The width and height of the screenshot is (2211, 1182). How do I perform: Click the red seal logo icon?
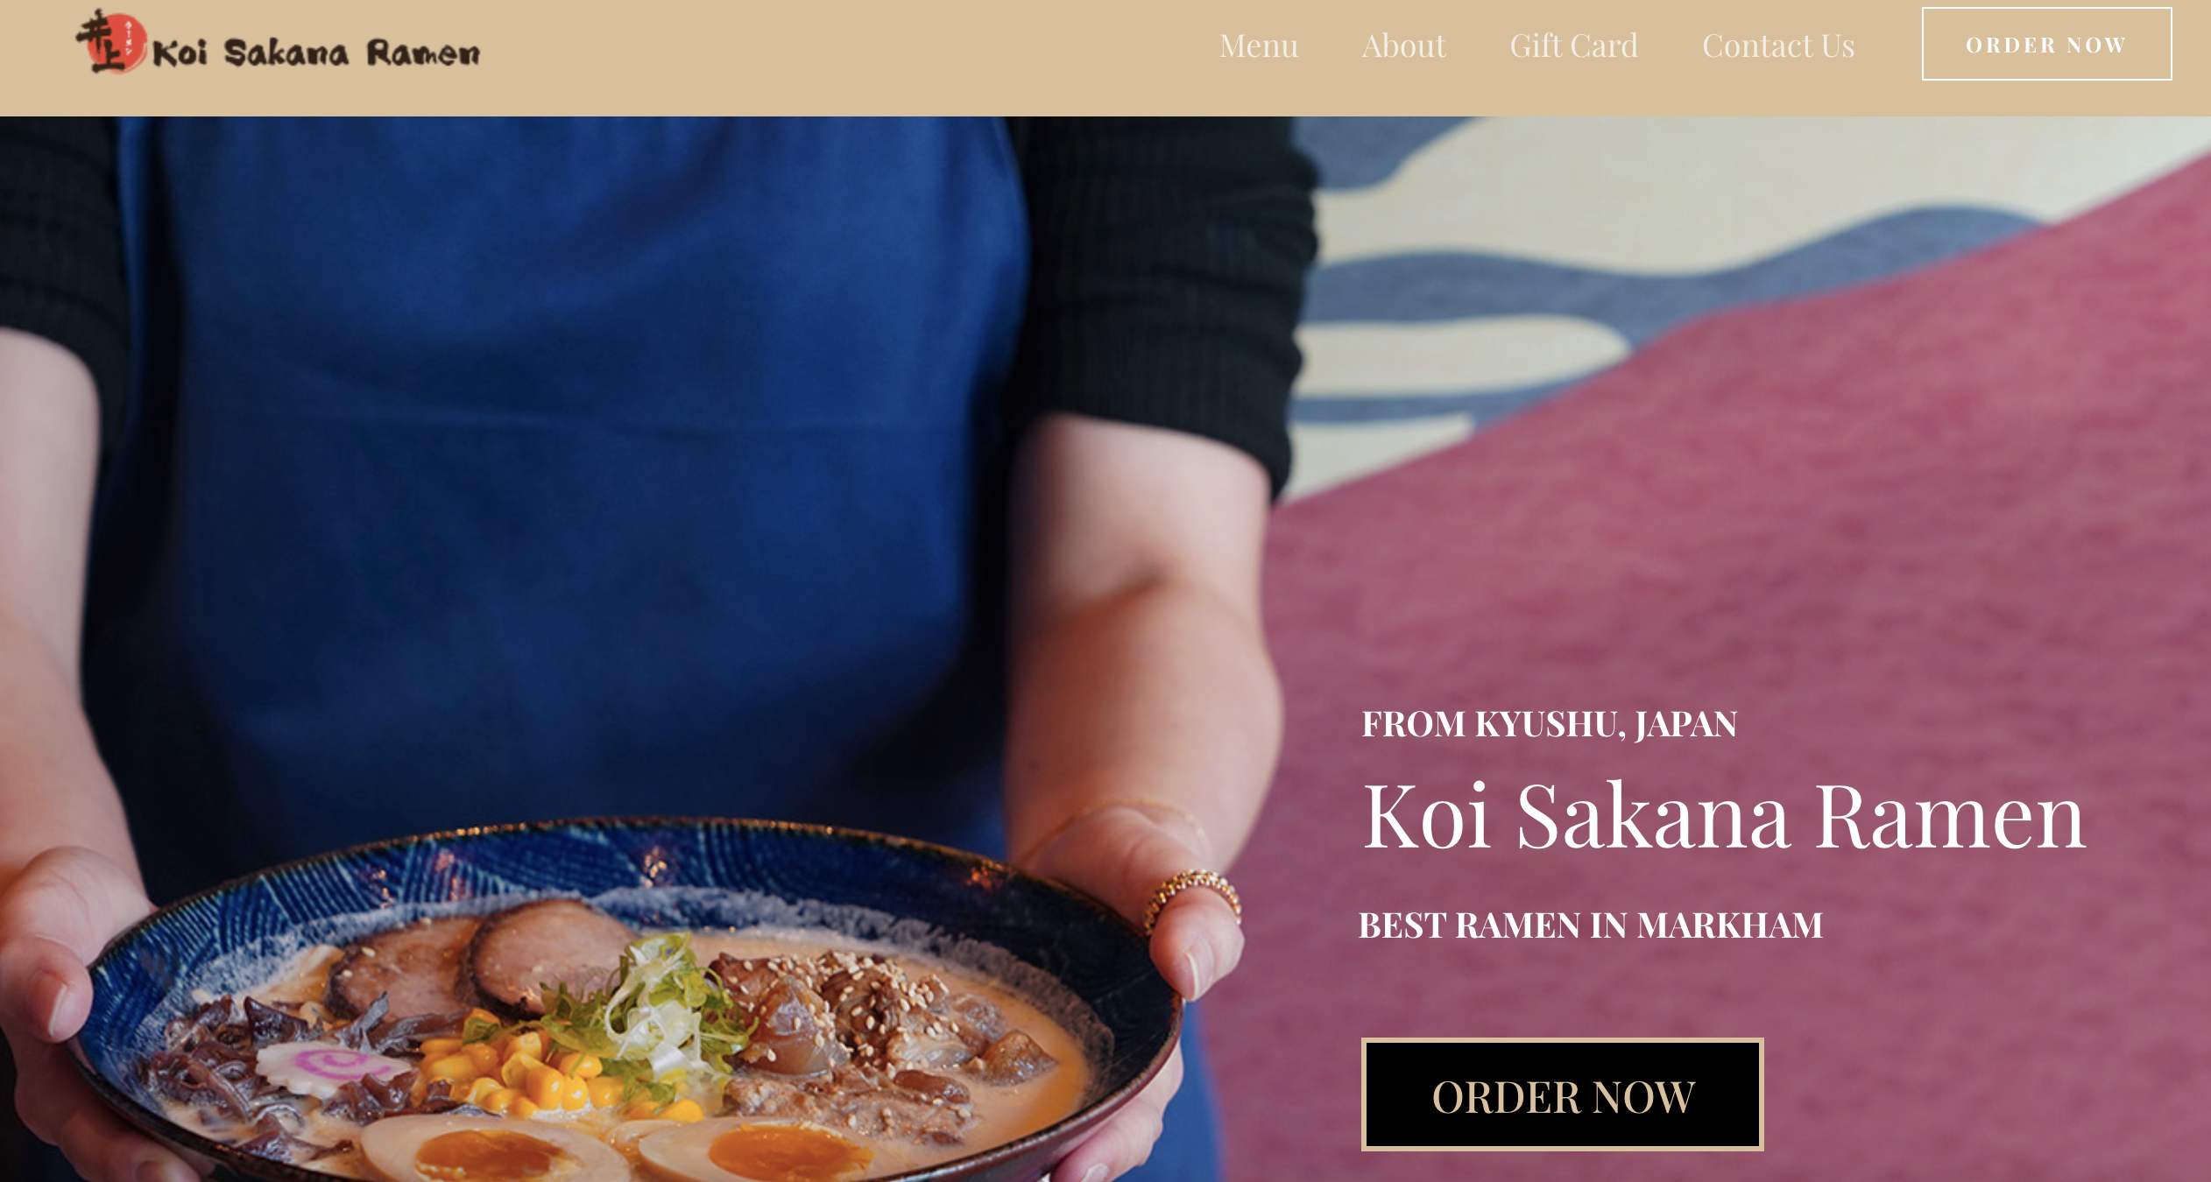tap(112, 41)
